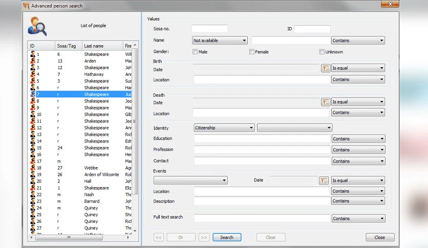Click the Close button
Screen dimensions: 428x248
pos(380,237)
